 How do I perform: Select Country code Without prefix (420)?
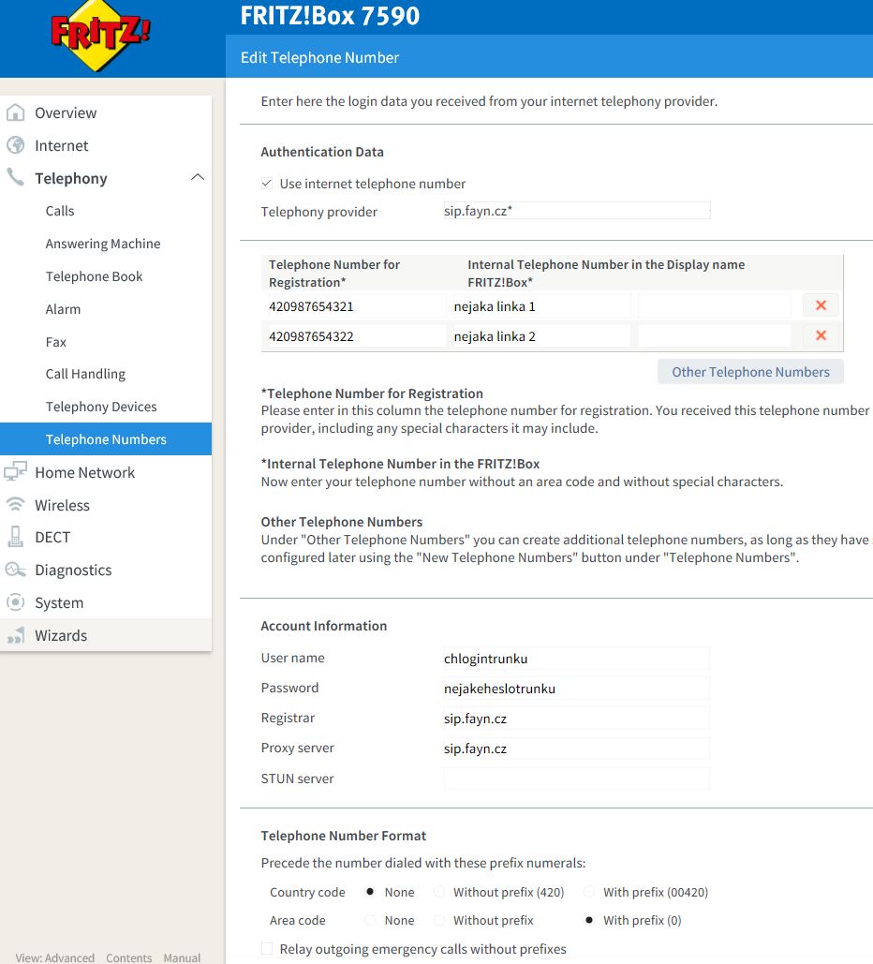click(439, 892)
